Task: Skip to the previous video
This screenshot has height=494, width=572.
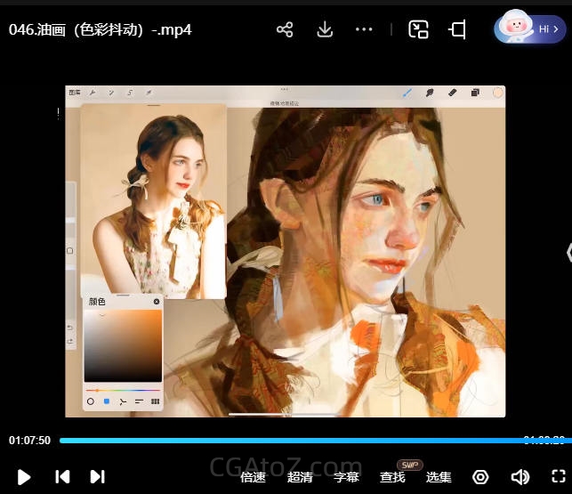Action: (x=62, y=476)
